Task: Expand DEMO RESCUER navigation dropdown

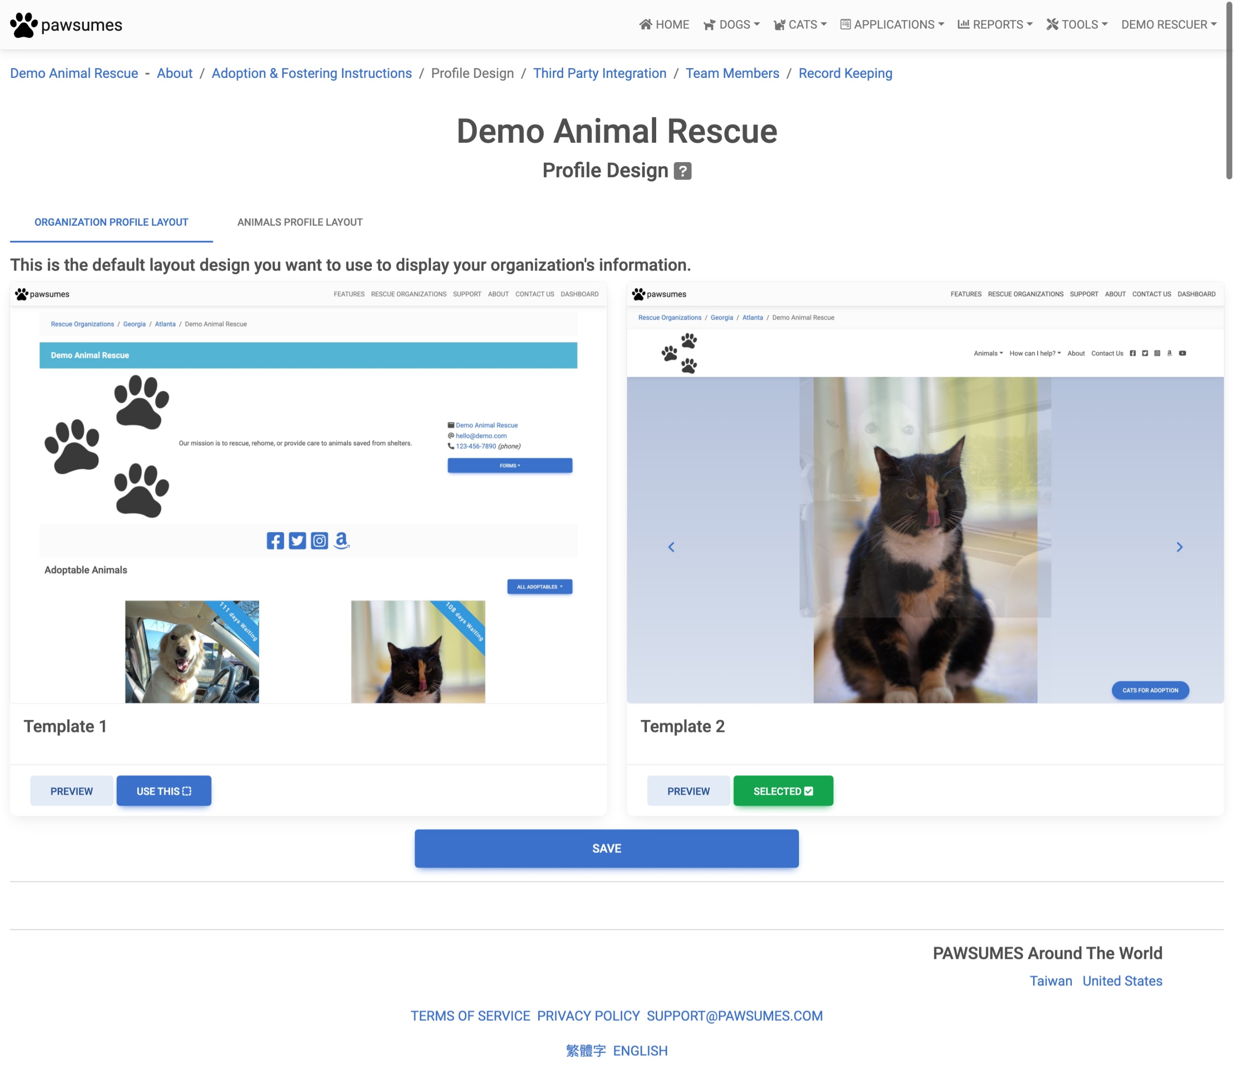Action: click(x=1169, y=24)
